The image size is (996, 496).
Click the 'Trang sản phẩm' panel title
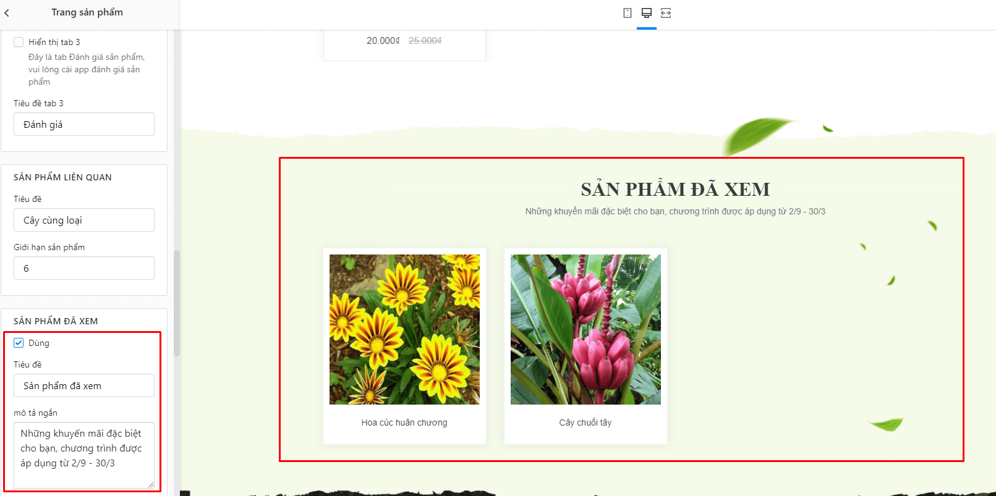click(87, 12)
